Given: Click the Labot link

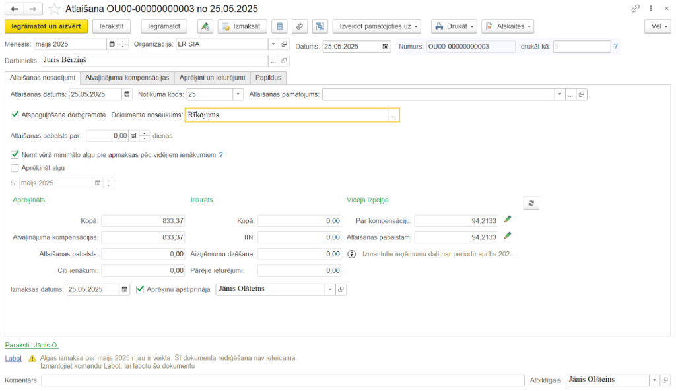Looking at the screenshot, I should point(13,358).
